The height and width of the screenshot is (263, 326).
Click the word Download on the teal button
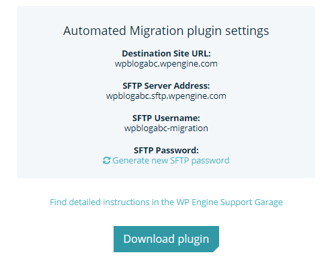coord(149,239)
